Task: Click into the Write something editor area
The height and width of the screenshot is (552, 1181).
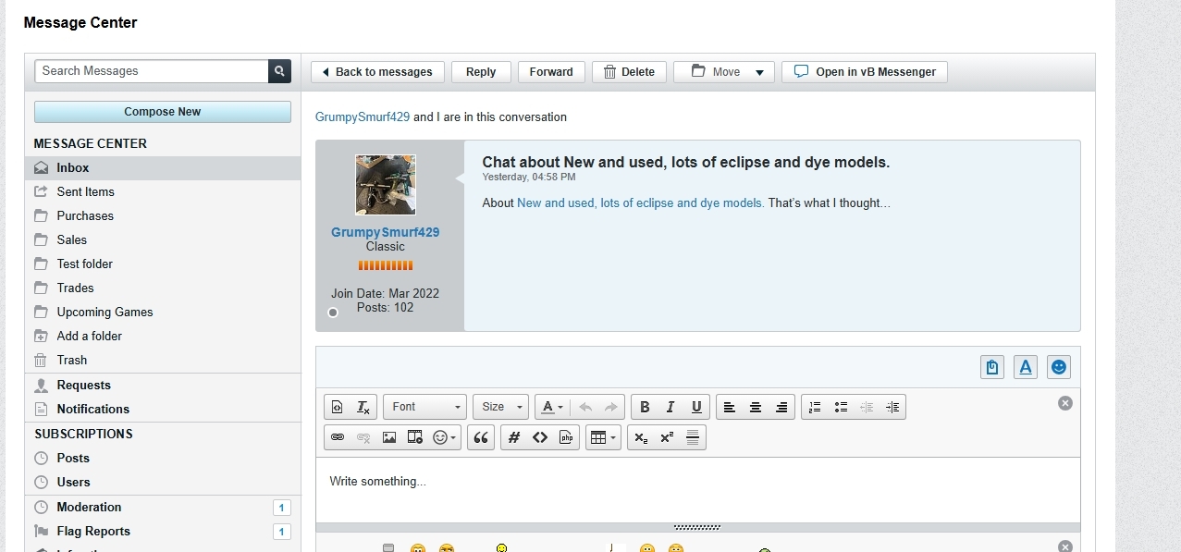Action: [698, 490]
